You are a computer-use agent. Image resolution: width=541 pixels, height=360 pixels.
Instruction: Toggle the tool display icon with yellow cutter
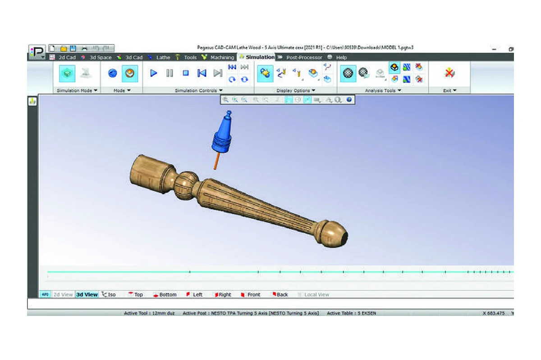pos(297,72)
